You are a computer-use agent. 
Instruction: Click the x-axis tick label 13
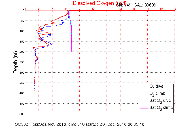[x=134, y=8]
